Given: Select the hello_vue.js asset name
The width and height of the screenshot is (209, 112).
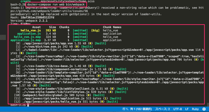Looking at the screenshot, I should point(31,30).
